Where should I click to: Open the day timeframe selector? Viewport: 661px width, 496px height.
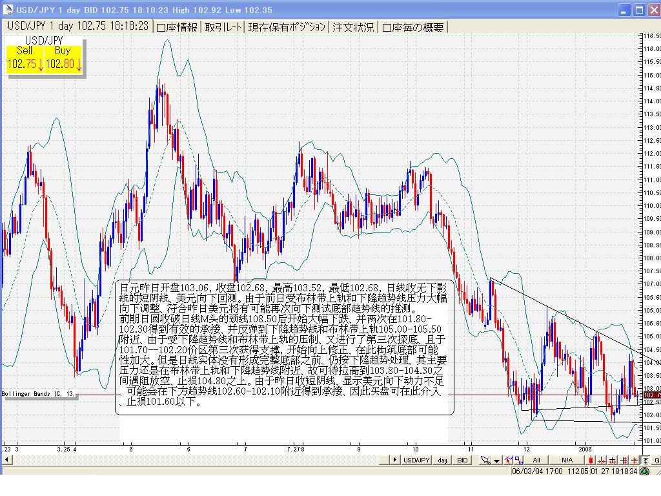pos(442,460)
